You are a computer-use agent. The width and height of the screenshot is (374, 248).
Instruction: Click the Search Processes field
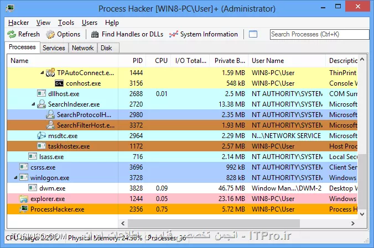319,34
